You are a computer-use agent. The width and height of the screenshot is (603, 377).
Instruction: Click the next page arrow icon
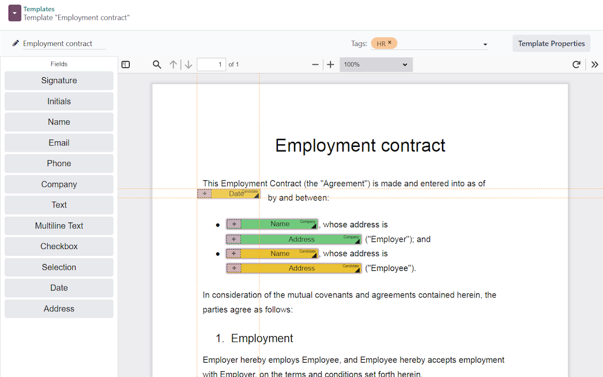[188, 64]
